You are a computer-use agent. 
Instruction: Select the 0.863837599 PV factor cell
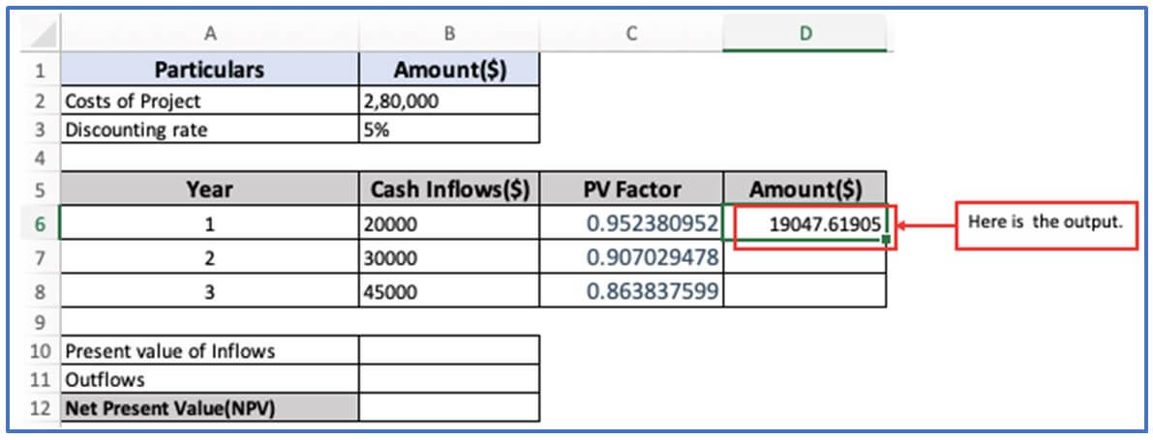pos(631,291)
